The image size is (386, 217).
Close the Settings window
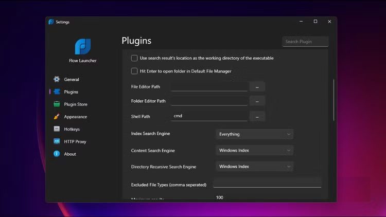(x=329, y=22)
